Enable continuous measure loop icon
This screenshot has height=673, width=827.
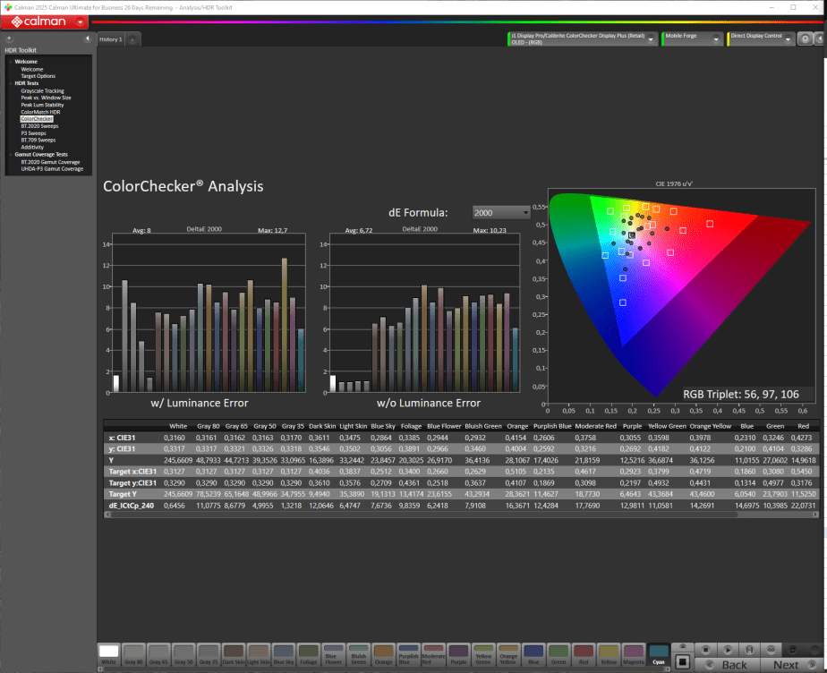coord(771,650)
